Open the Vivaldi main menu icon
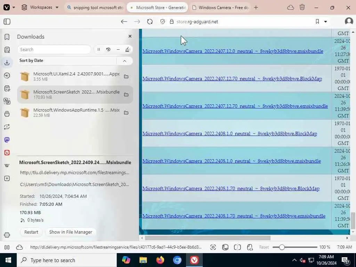This screenshot has width=356, height=267. click(x=7, y=7)
